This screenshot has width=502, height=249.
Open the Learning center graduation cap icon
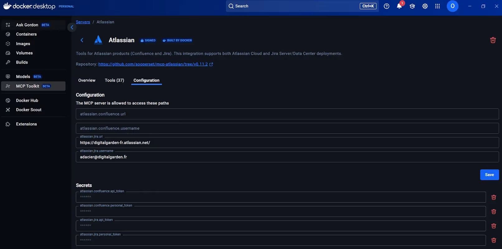click(x=412, y=6)
